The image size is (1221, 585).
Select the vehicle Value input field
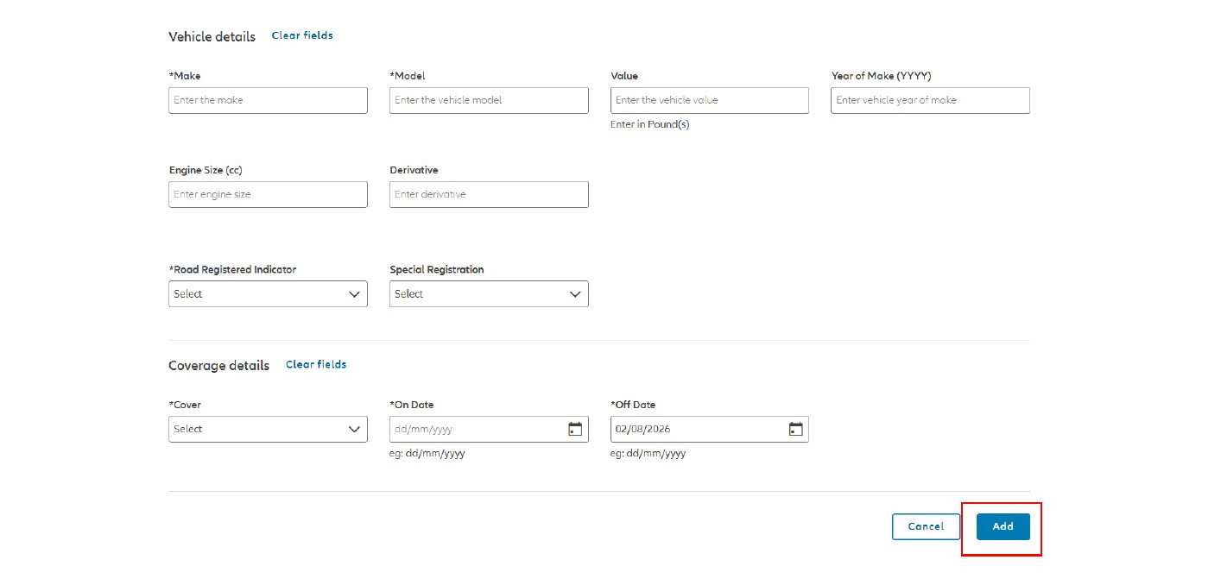pos(710,100)
